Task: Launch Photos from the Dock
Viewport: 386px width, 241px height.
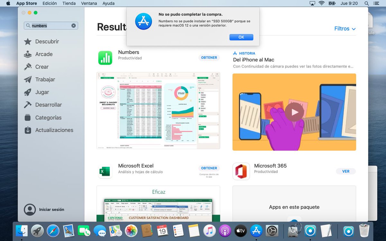Action: [x=131, y=230]
